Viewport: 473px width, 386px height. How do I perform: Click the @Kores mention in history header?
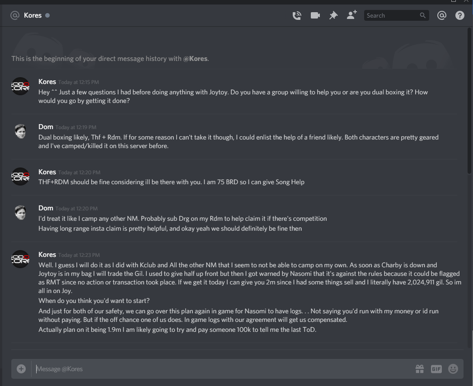[195, 59]
